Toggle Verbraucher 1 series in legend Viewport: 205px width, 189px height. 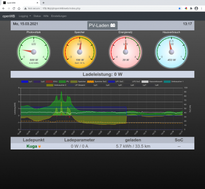tap(174, 82)
